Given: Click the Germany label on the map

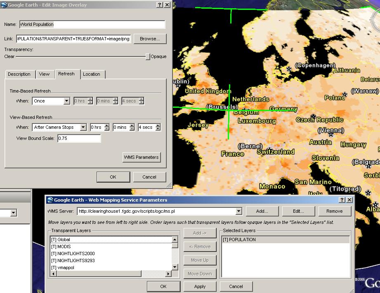Looking at the screenshot, I should pyautogui.click(x=283, y=109).
